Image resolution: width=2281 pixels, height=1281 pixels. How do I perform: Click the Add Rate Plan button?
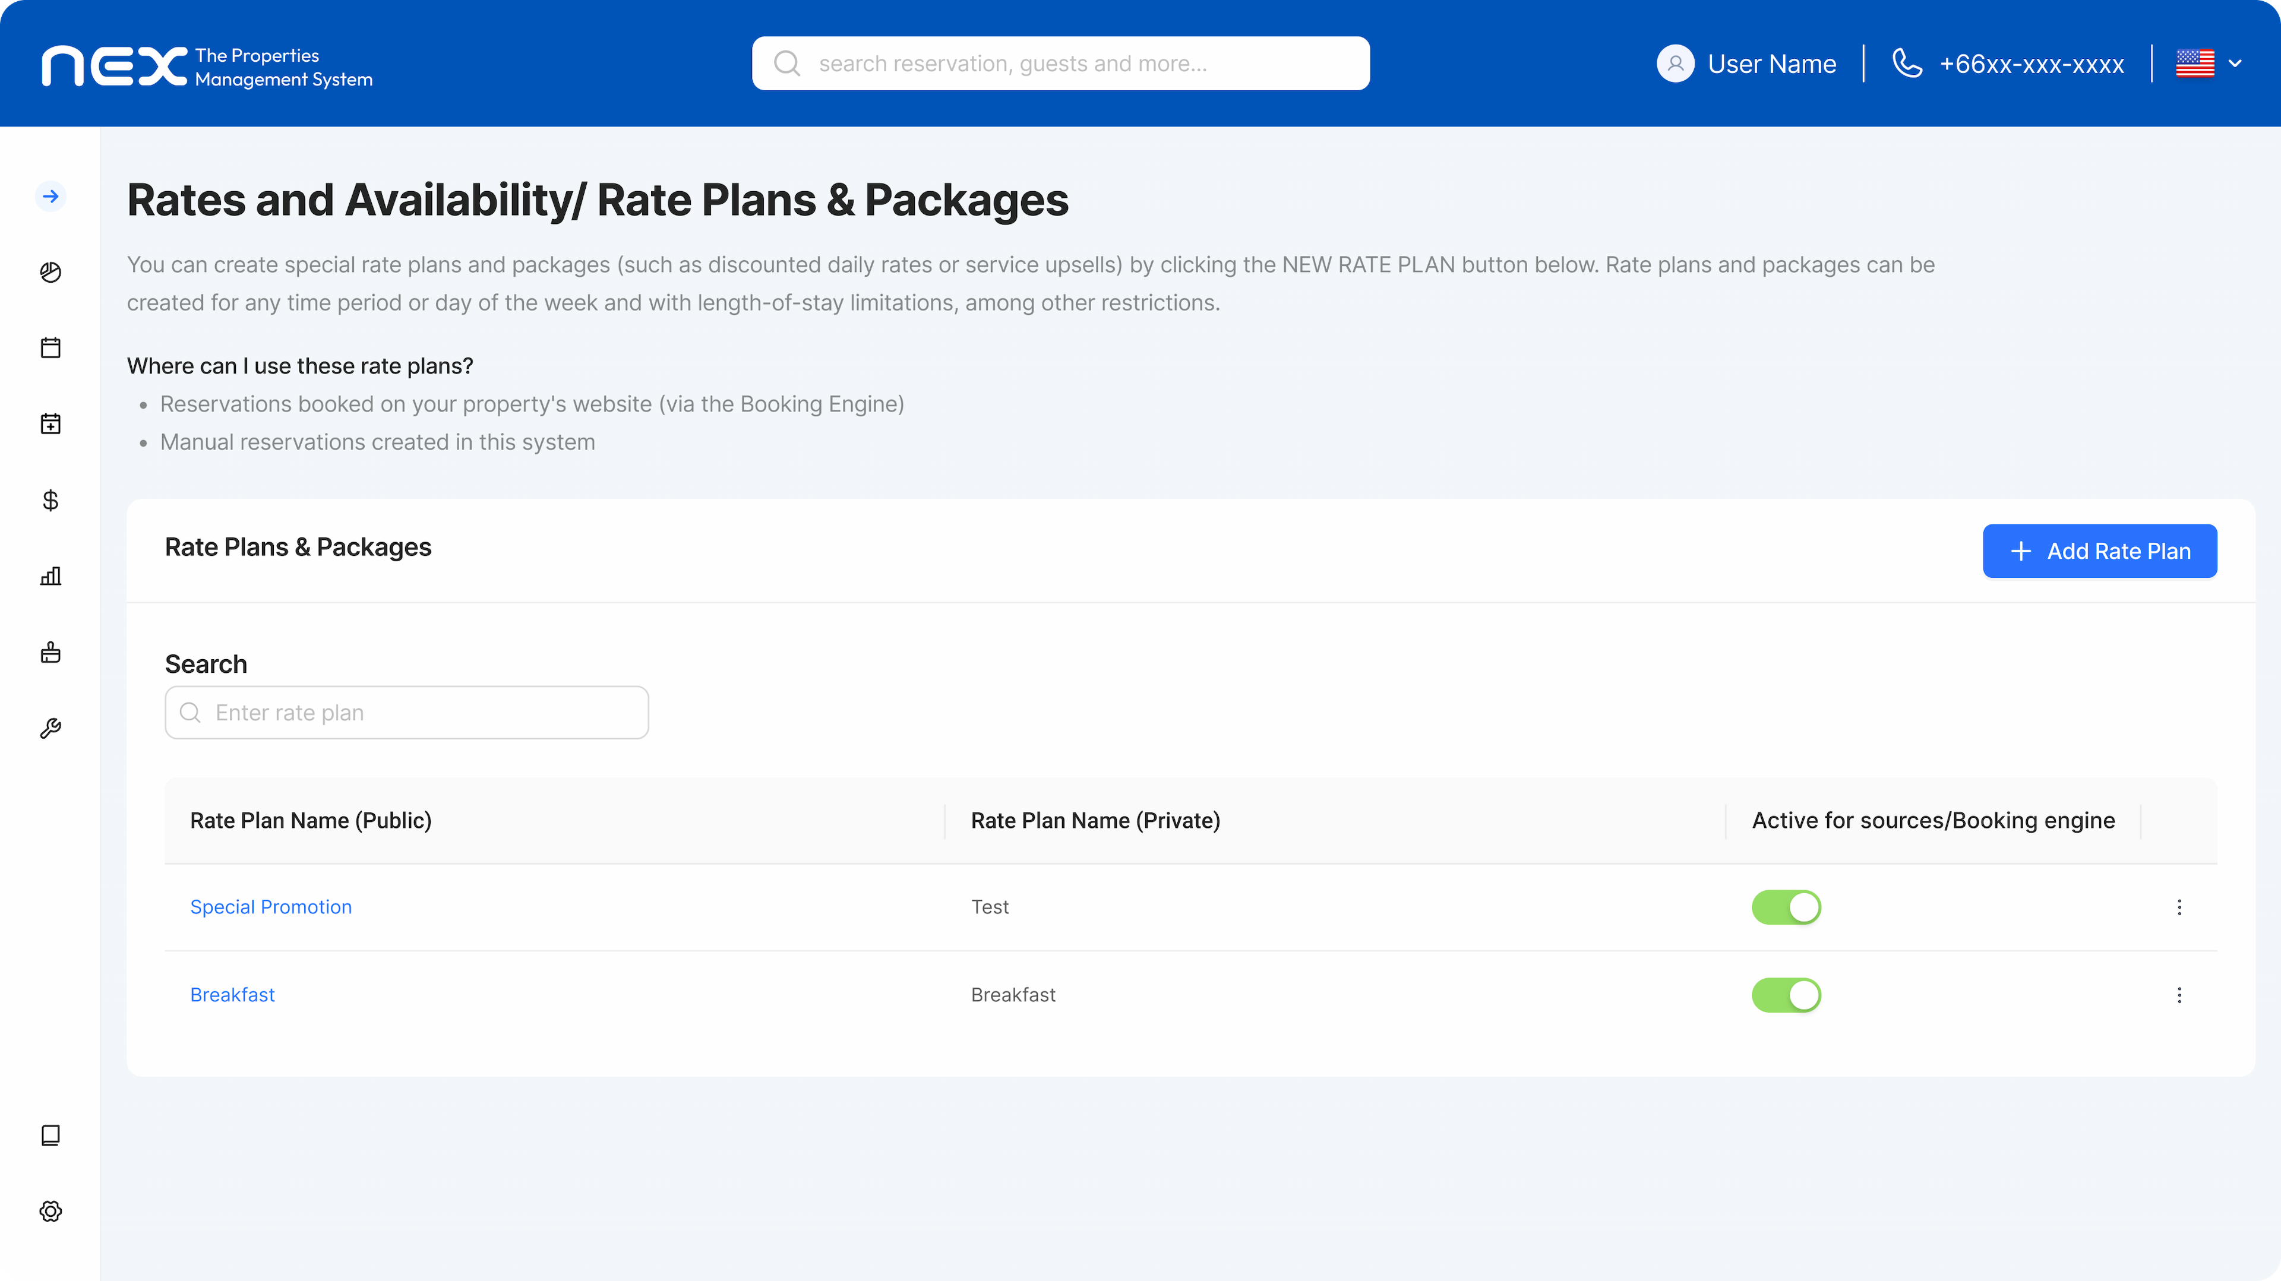click(x=2099, y=552)
